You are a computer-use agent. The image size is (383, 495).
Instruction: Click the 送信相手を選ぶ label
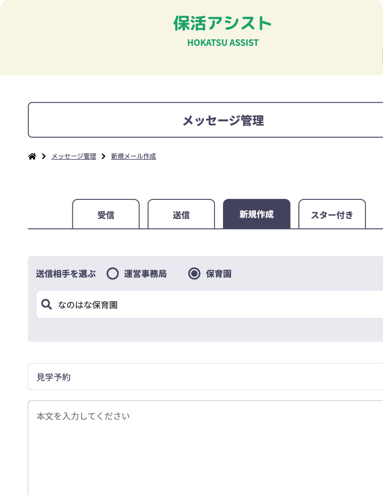click(x=66, y=274)
